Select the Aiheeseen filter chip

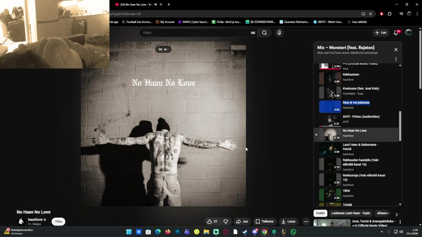coord(383,213)
